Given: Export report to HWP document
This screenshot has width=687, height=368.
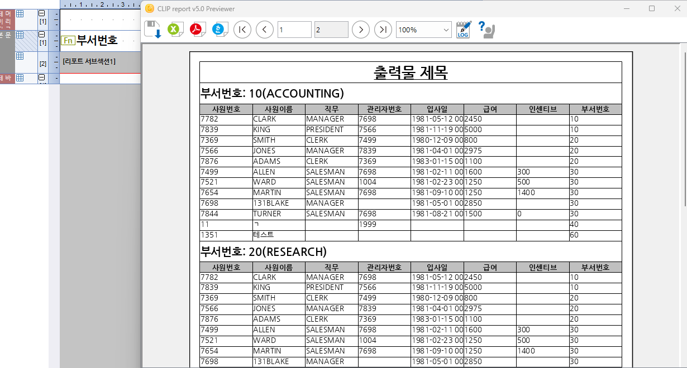Looking at the screenshot, I should click(x=220, y=30).
